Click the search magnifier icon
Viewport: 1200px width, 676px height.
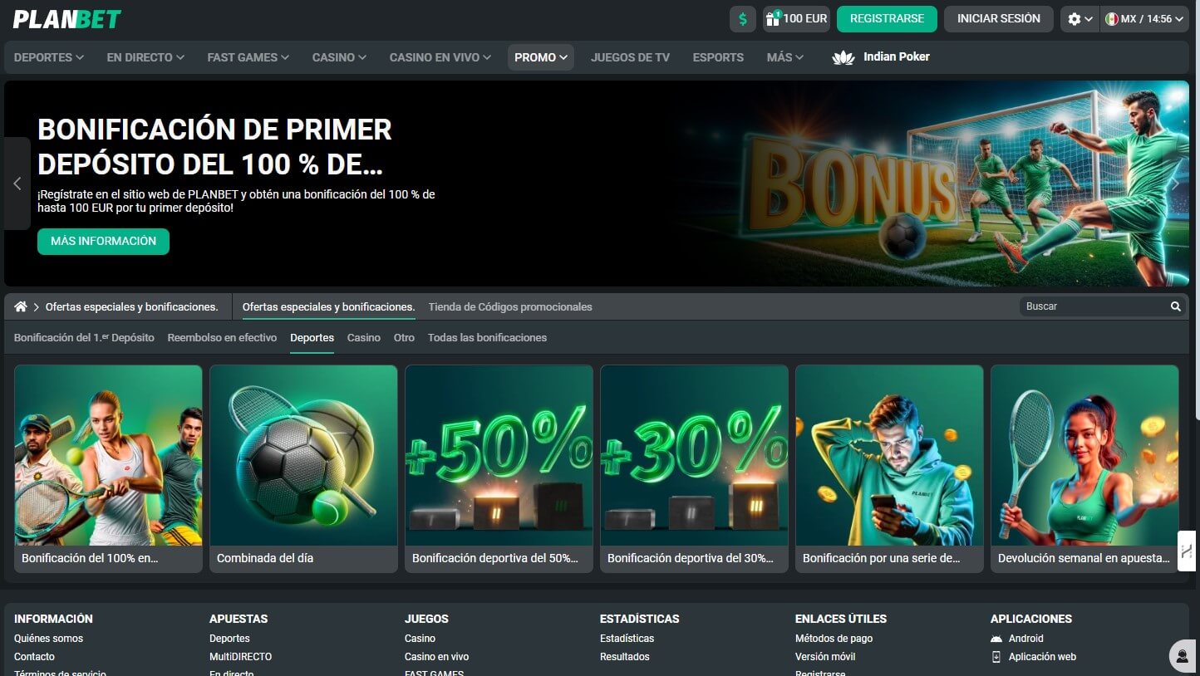[x=1176, y=306]
